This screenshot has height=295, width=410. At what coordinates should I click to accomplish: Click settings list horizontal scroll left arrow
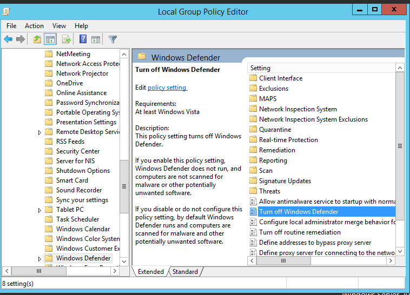coord(252,260)
